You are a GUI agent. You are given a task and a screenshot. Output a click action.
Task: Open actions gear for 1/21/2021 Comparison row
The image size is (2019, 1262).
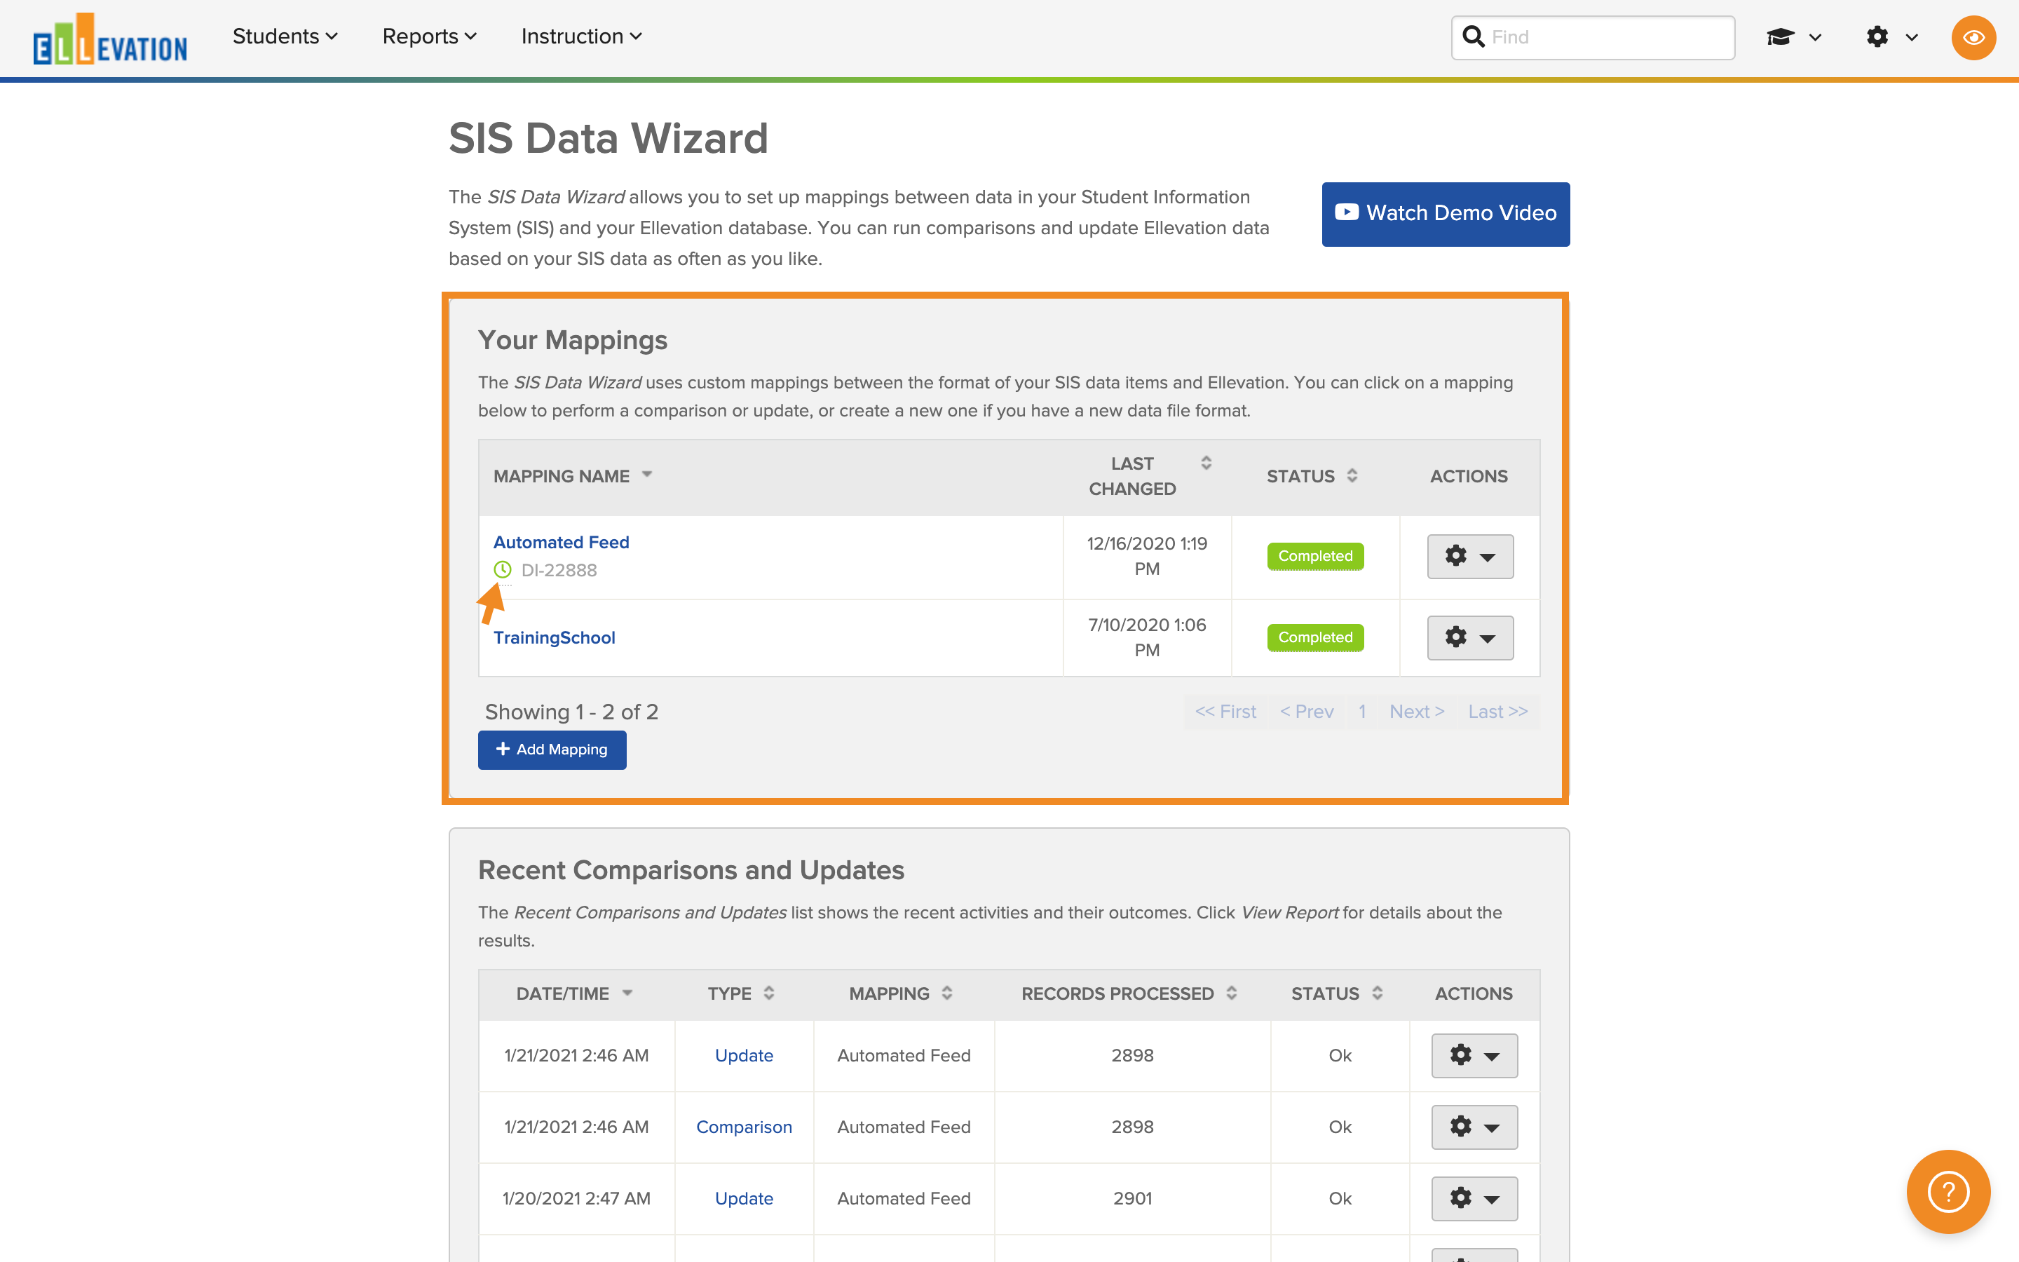(1474, 1127)
